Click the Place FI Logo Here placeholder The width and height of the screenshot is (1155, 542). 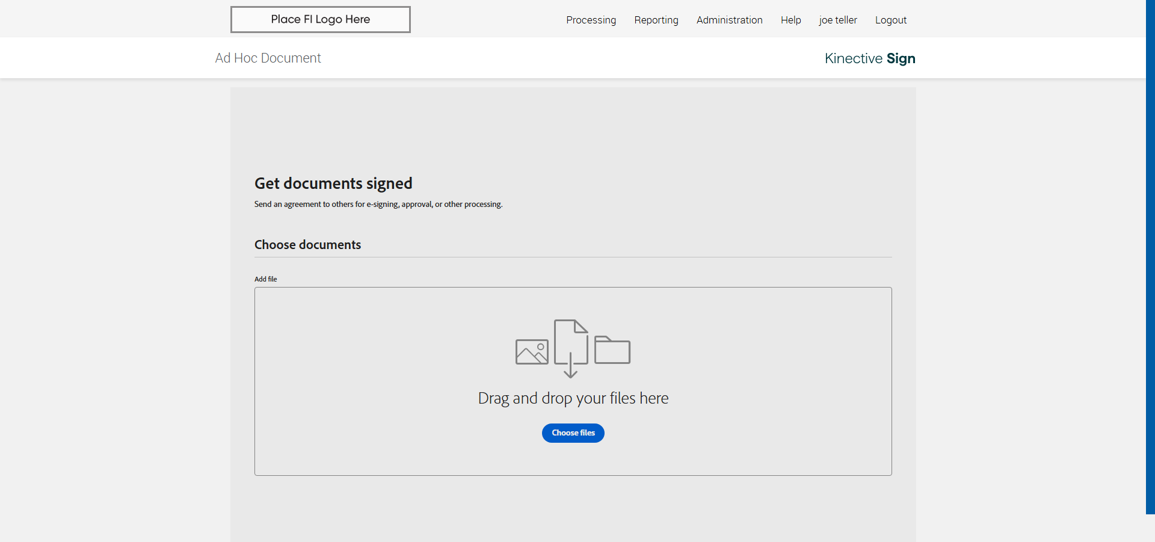pos(320,19)
